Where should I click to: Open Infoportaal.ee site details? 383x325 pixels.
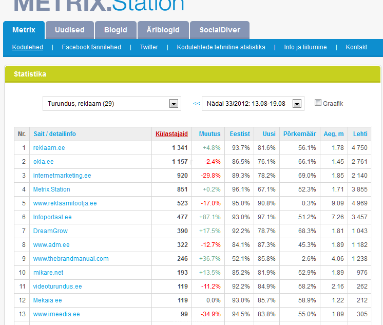pos(52,217)
